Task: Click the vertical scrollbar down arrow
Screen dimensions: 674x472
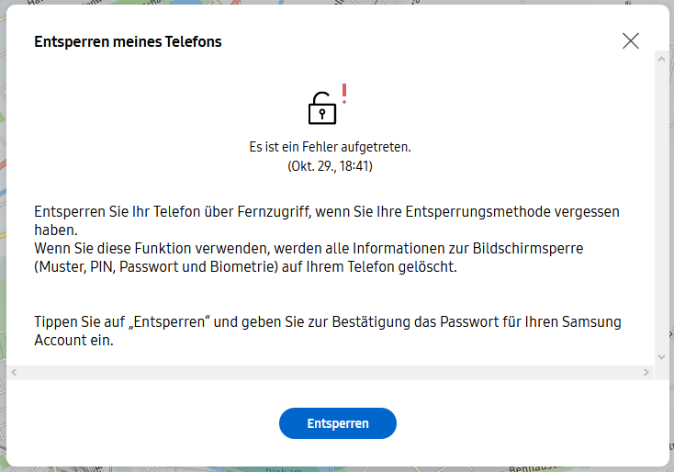Action: point(661,357)
